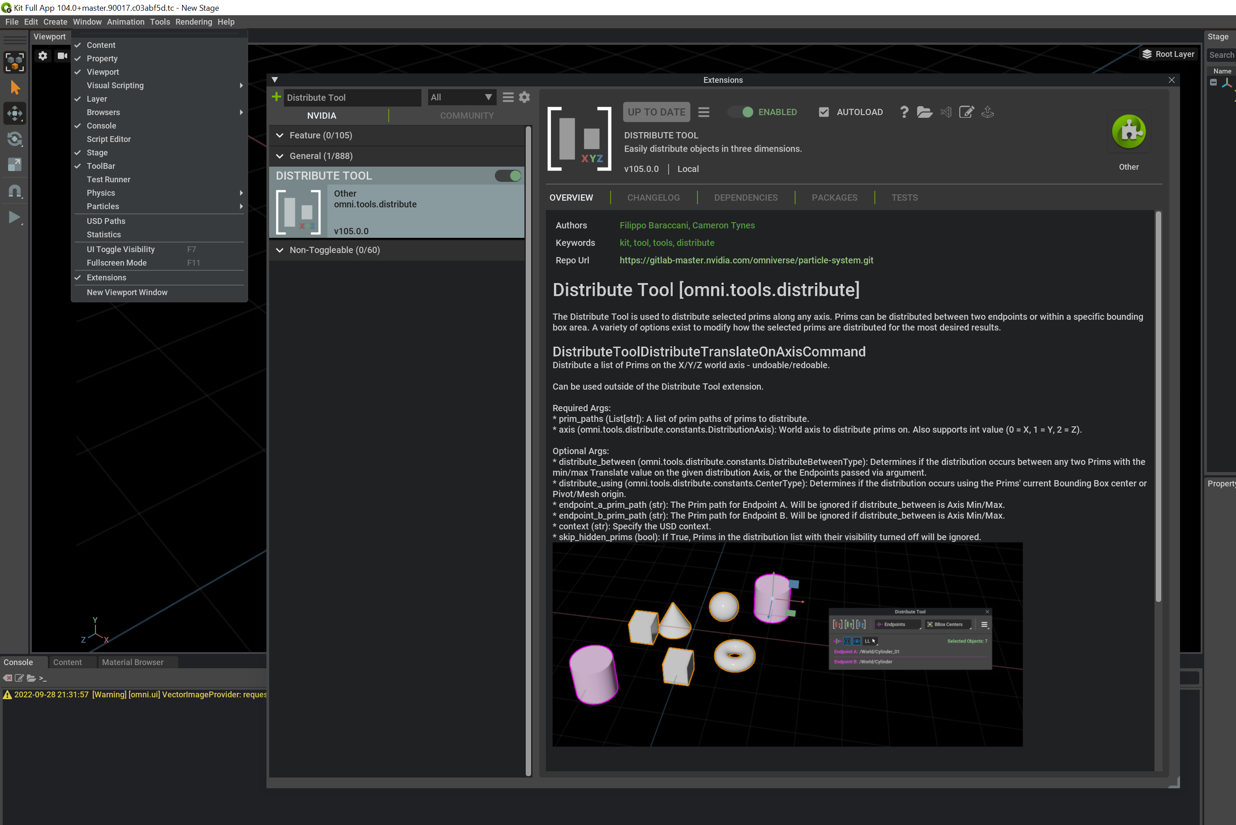This screenshot has height=825, width=1236.
Task: Click the Stage panel Search field
Action: 1221,55
